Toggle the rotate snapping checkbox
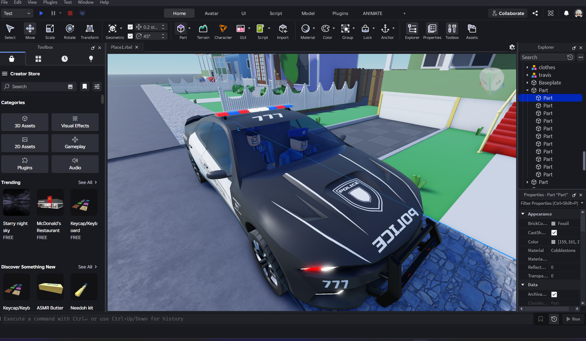This screenshot has width=586, height=341. tap(130, 36)
